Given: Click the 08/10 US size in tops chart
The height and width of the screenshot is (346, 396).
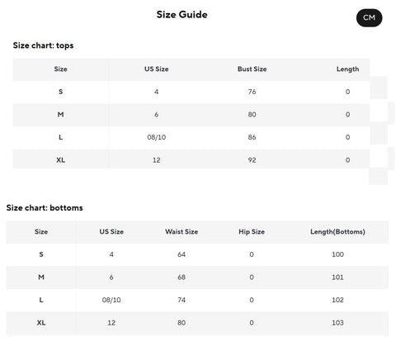Looking at the screenshot, I should [x=157, y=137].
